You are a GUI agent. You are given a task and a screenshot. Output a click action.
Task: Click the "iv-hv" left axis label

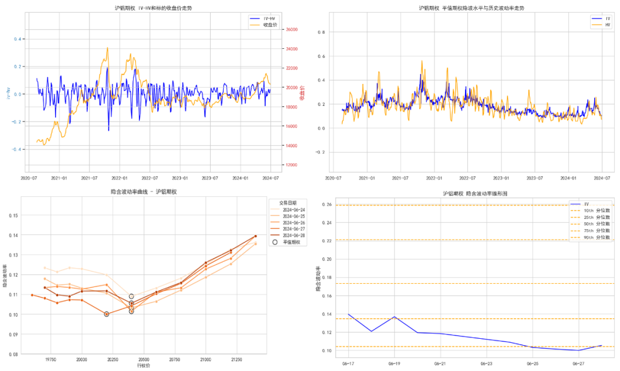[7, 94]
